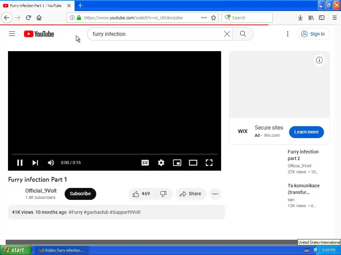Click Roblox furry infection taskbar item

click(62, 250)
